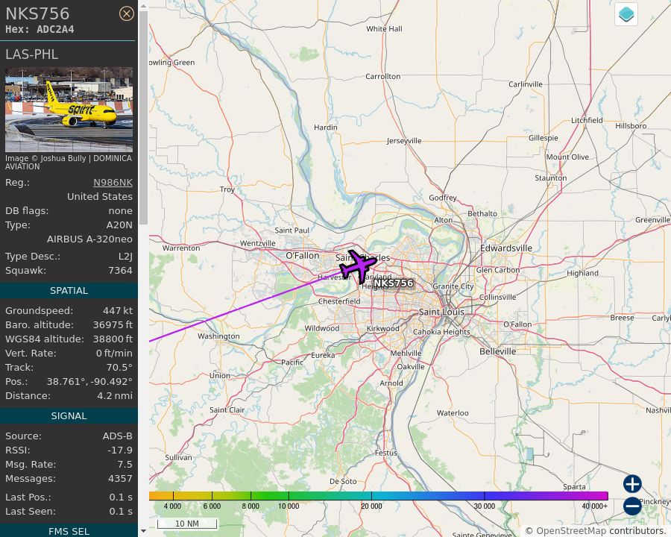Open the N986NK registration link
This screenshot has height=537, width=671.
113,182
